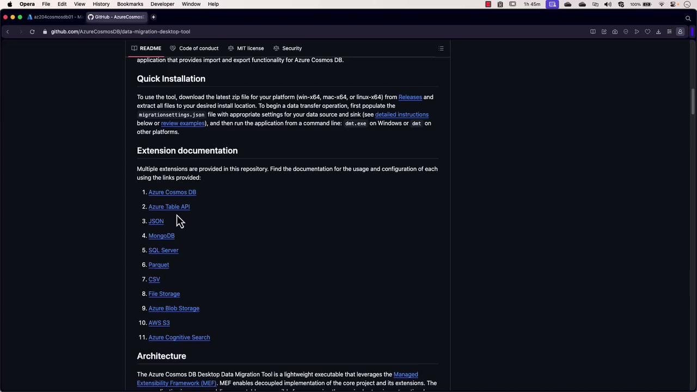Follow the detailed instructions link
The image size is (697, 392).
[x=402, y=114]
